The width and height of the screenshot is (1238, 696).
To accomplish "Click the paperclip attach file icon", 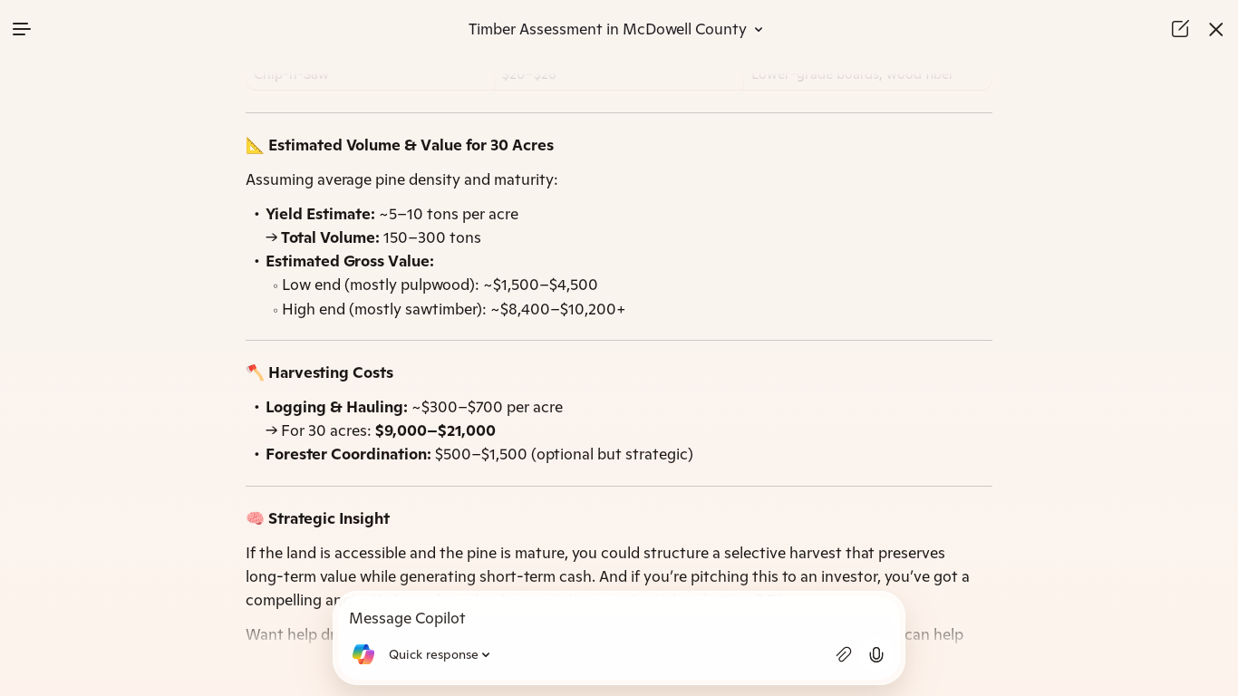I will click(844, 654).
